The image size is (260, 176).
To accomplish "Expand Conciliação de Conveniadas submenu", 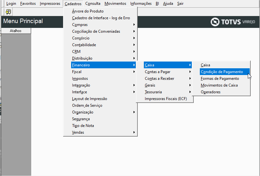I will point(103,31).
